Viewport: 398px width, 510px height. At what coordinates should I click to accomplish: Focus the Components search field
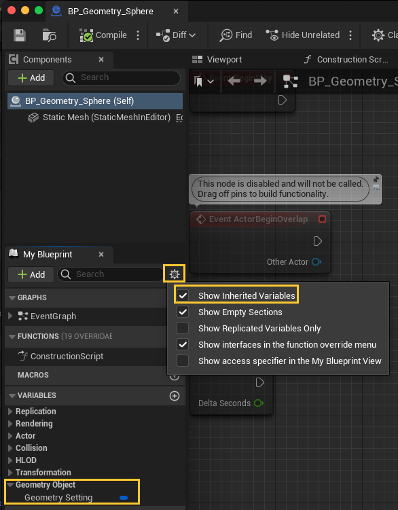tap(121, 77)
